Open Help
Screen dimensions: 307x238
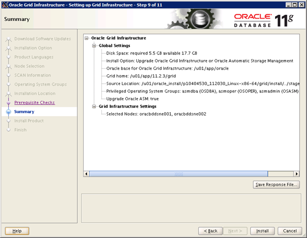[x=17, y=231]
